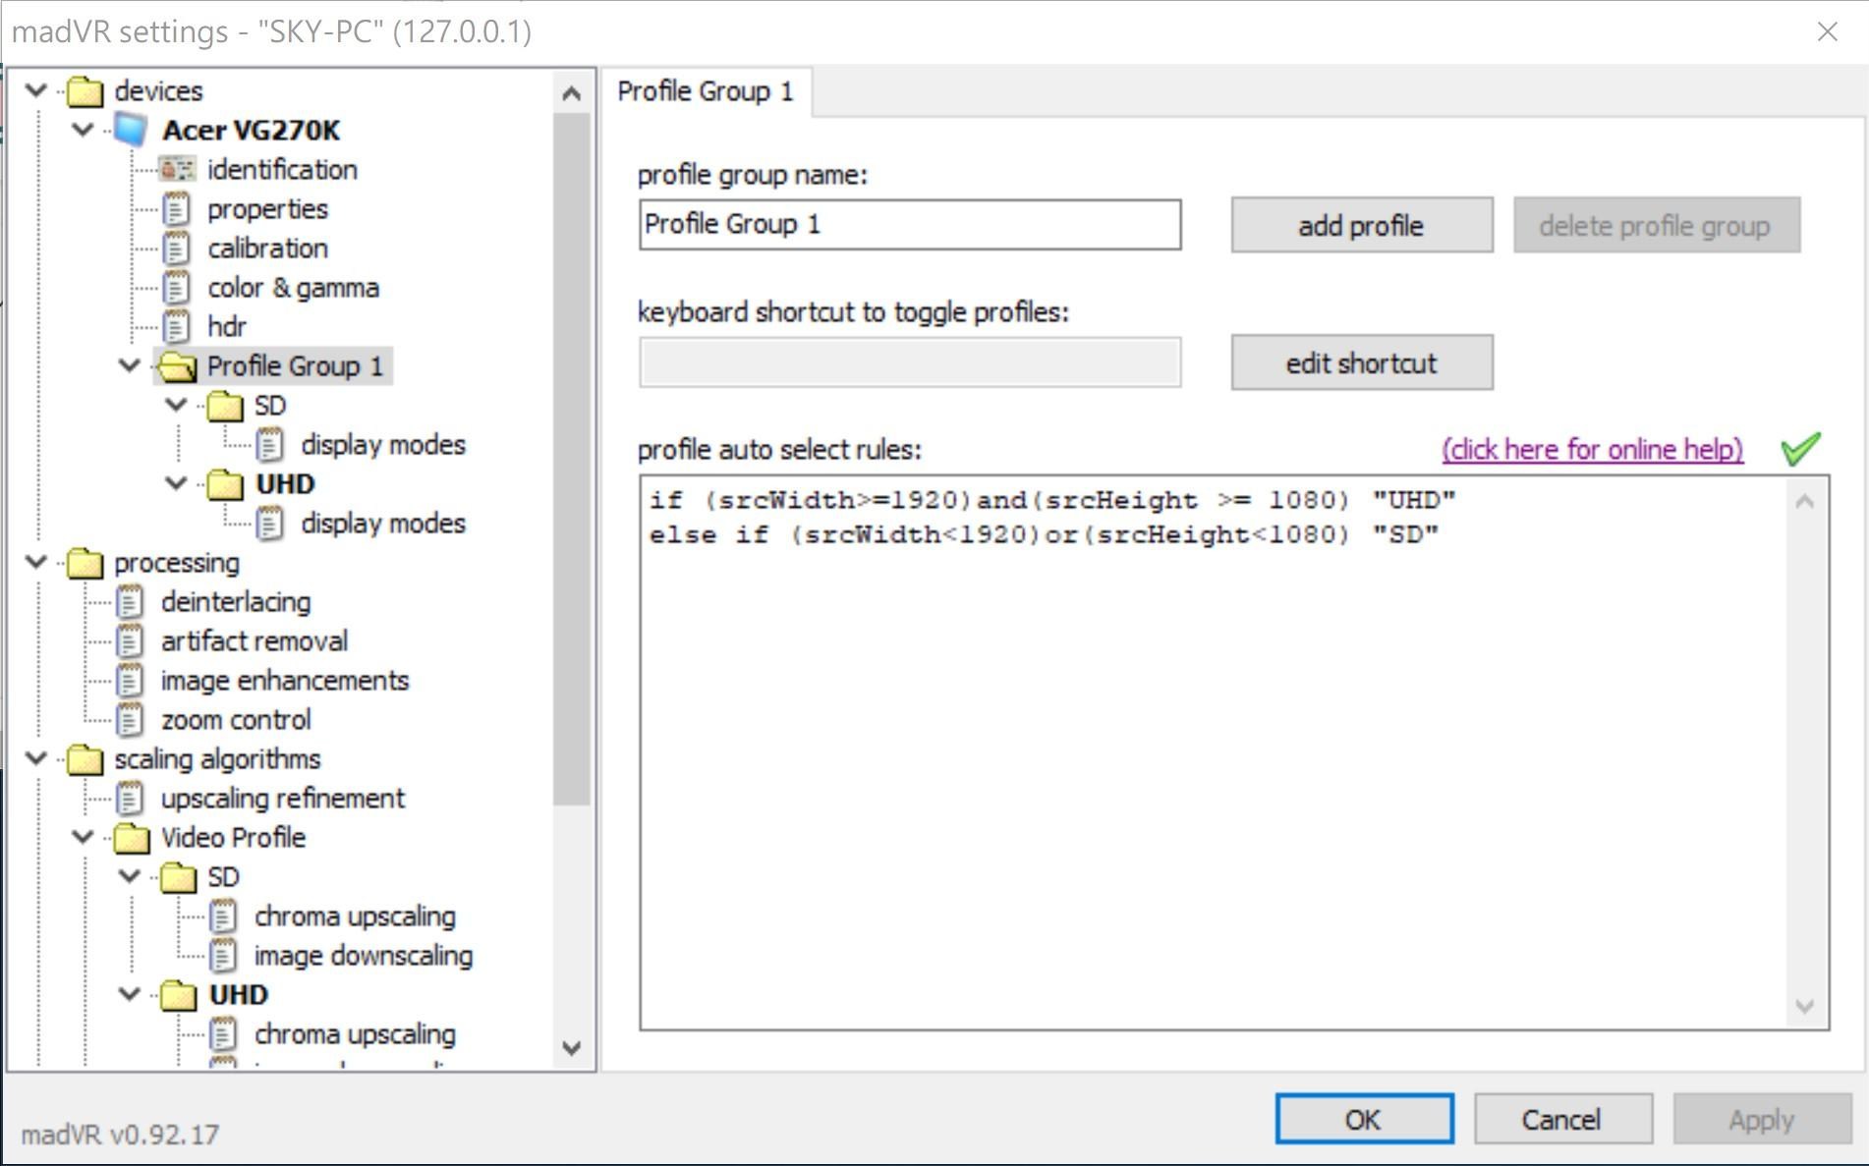Select display modes under SD profile
1869x1166 pixels.
382,444
